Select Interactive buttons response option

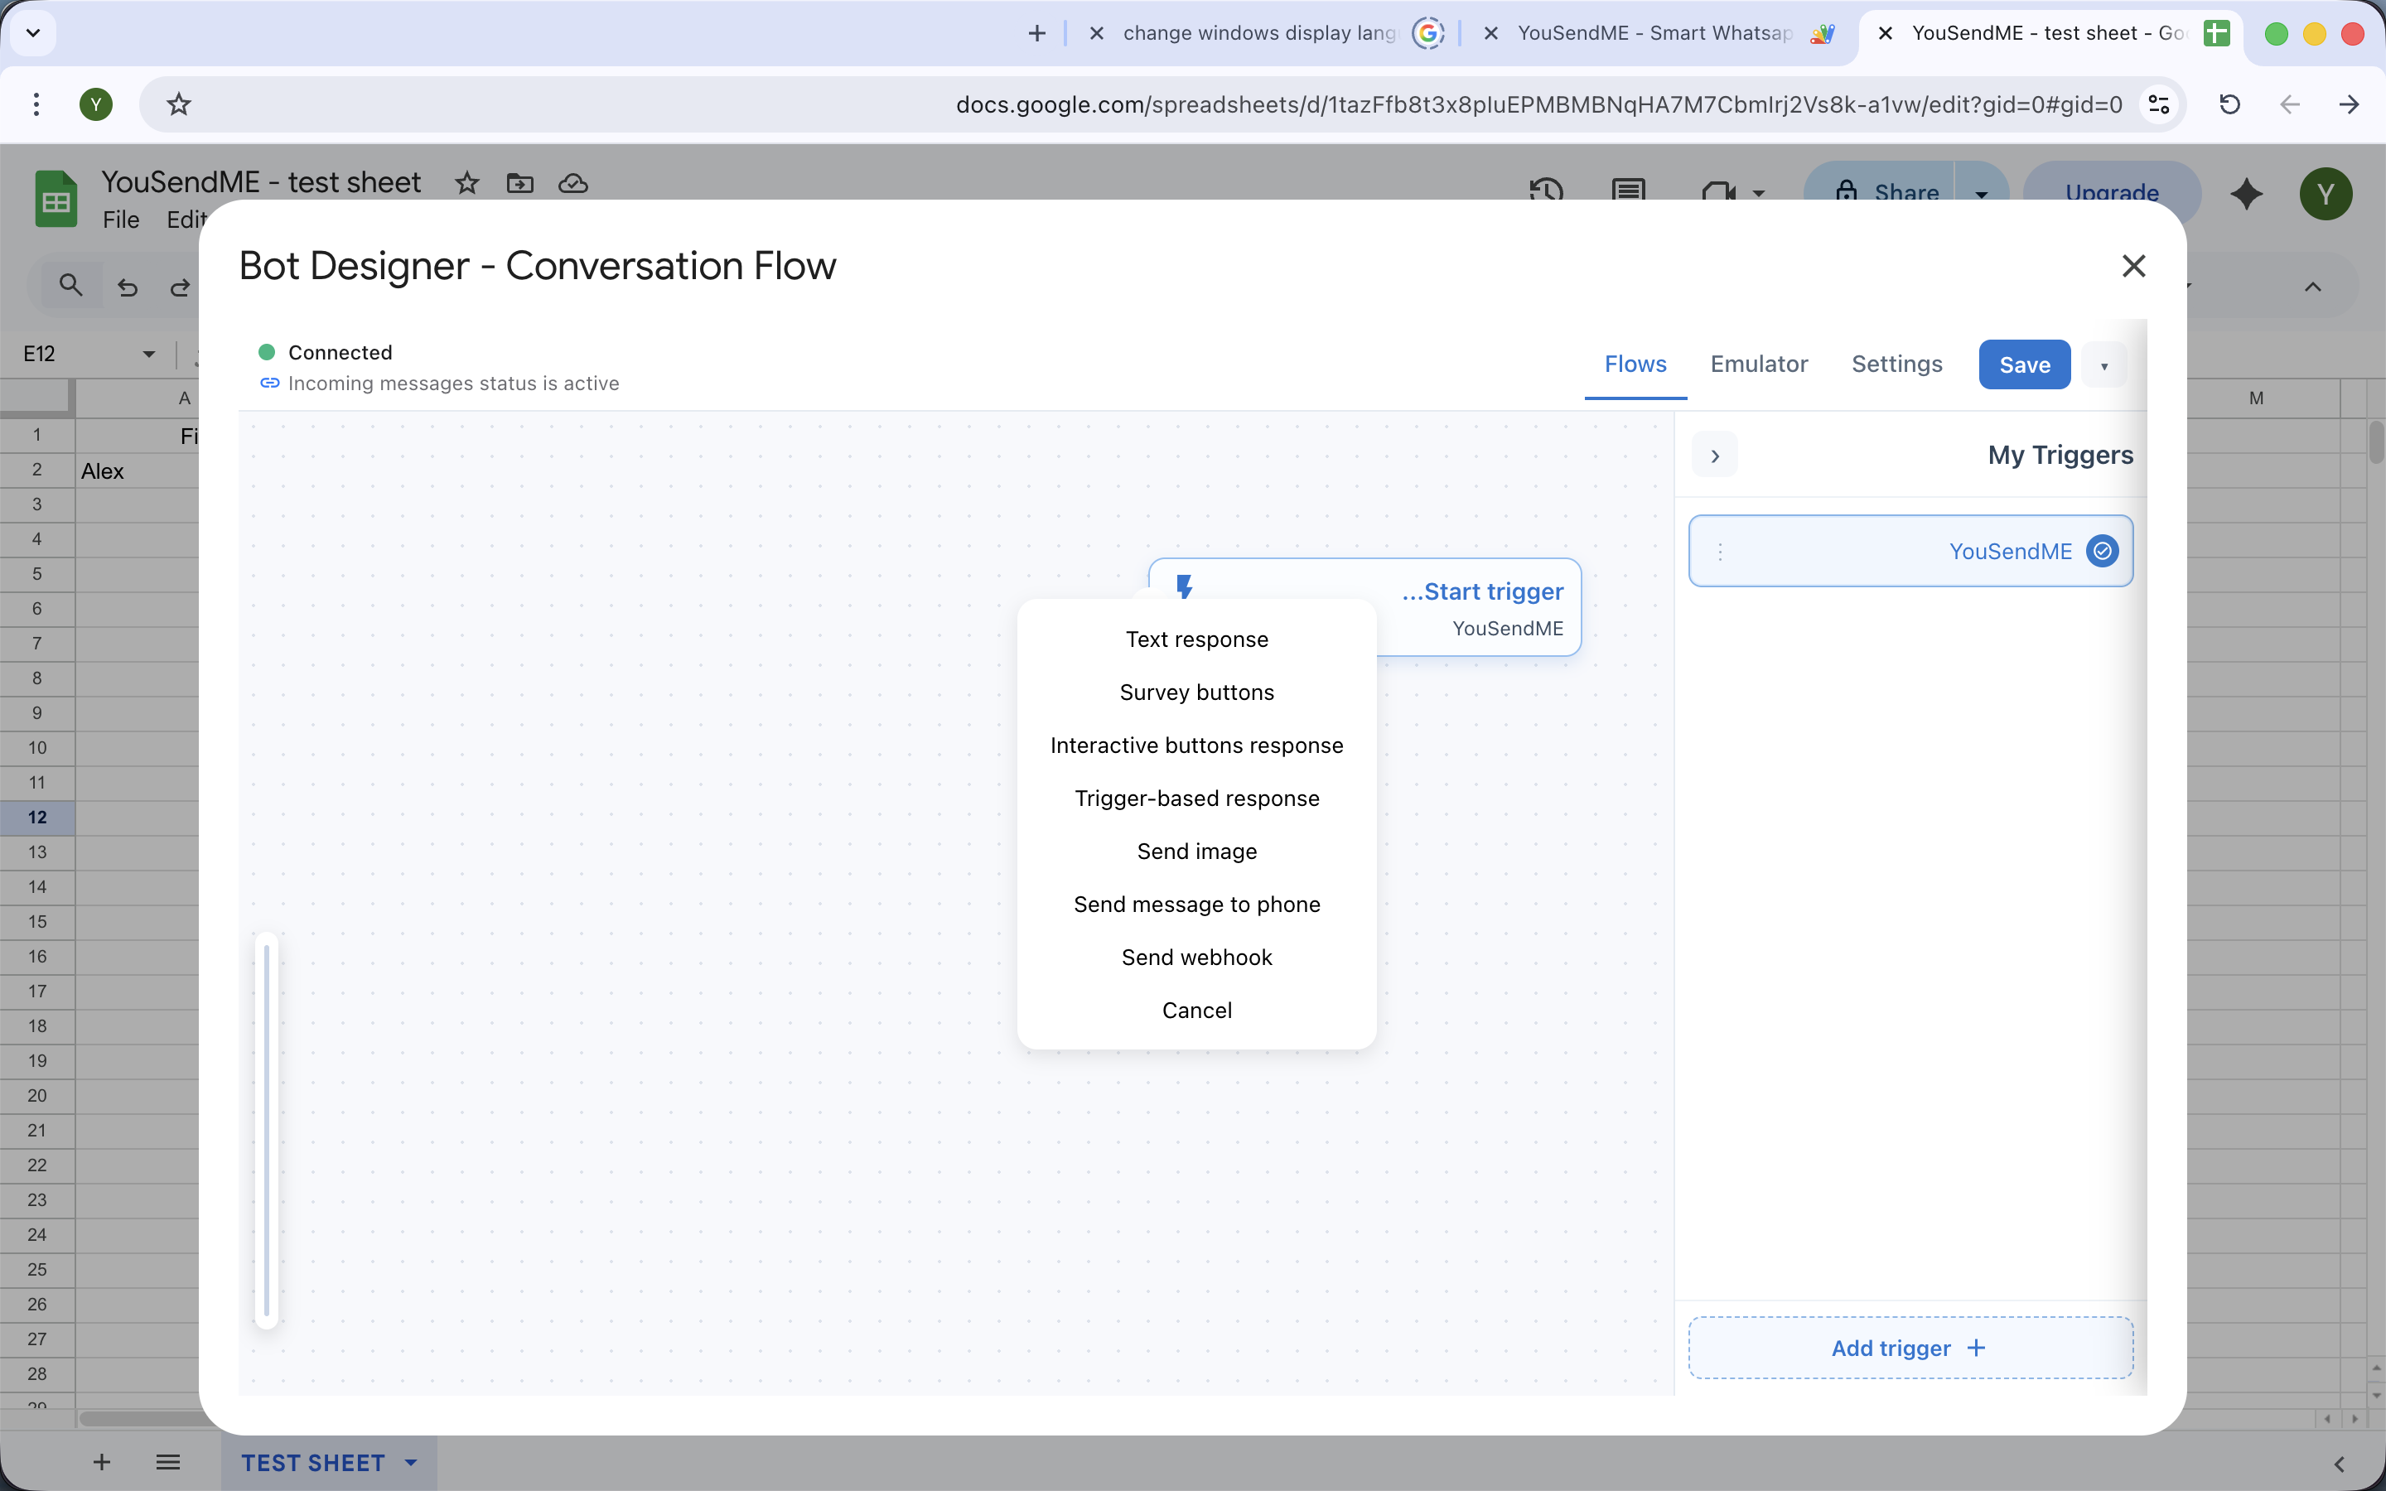pos(1197,745)
